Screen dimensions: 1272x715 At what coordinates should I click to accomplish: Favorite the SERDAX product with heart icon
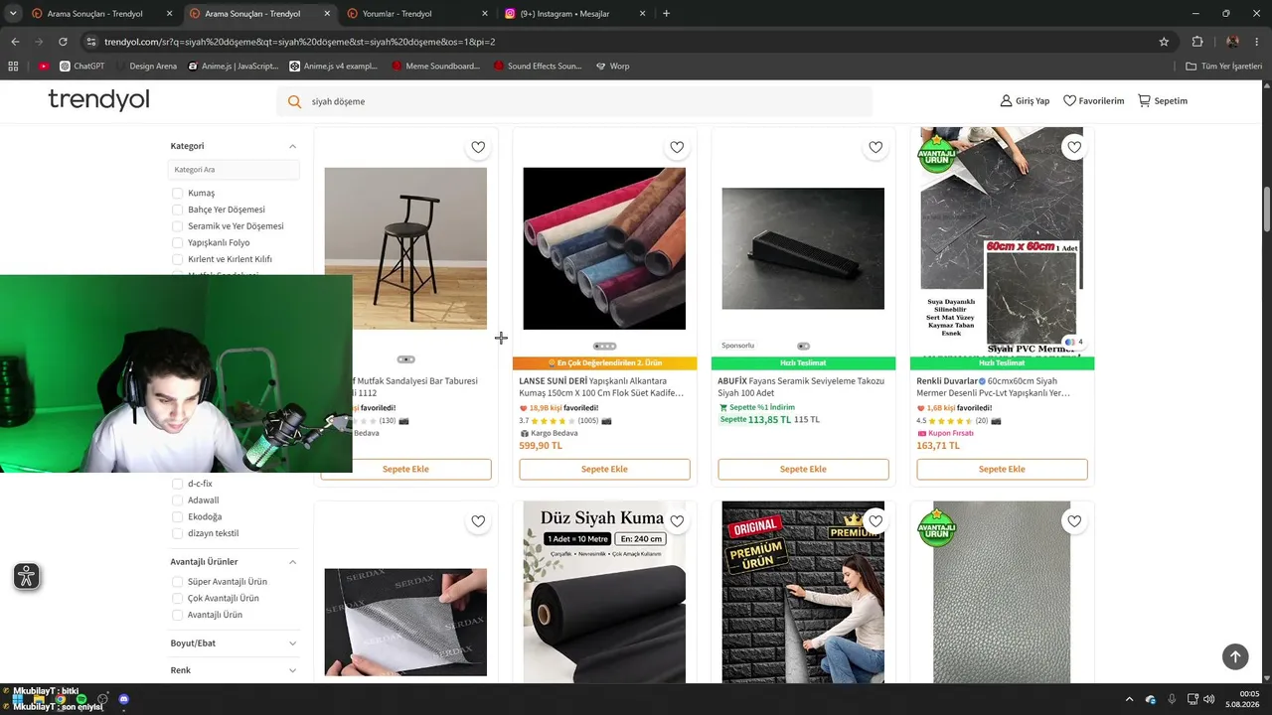(478, 520)
